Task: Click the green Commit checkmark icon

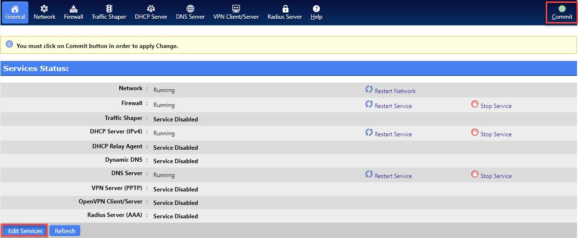Action: tap(562, 9)
